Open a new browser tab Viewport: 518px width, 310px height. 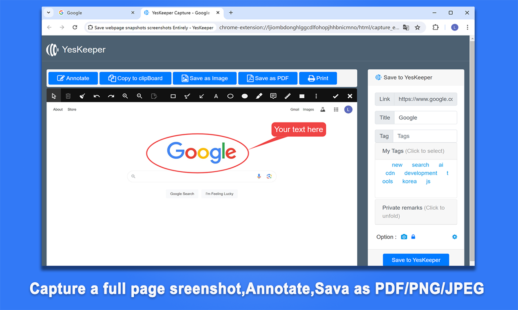231,13
